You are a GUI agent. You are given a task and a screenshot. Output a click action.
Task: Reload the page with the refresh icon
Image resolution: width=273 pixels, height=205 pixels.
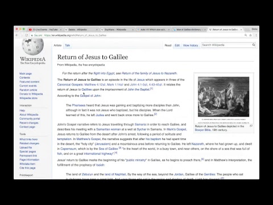click(27, 35)
